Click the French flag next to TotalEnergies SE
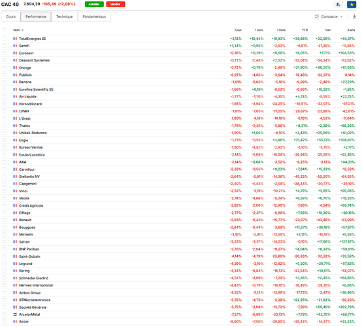 point(15,39)
